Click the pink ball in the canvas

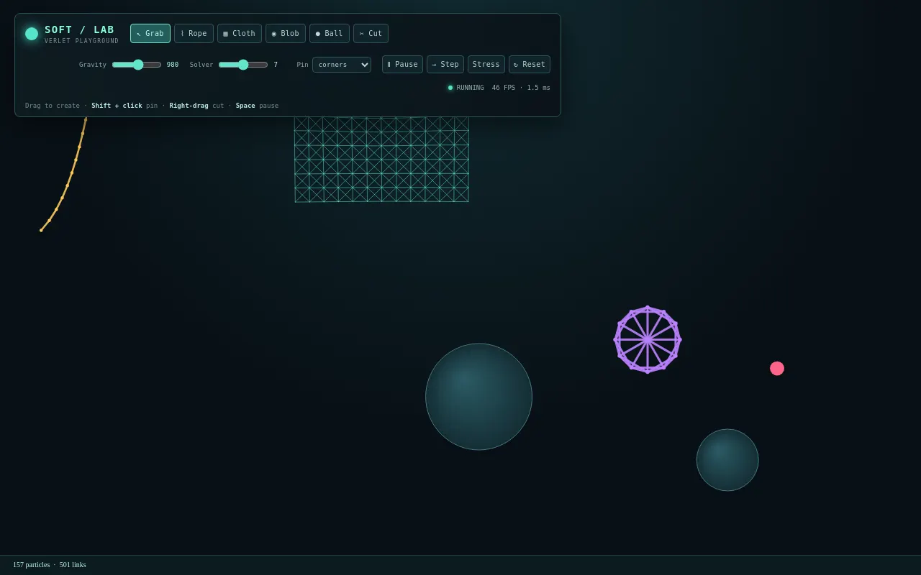pos(777,369)
